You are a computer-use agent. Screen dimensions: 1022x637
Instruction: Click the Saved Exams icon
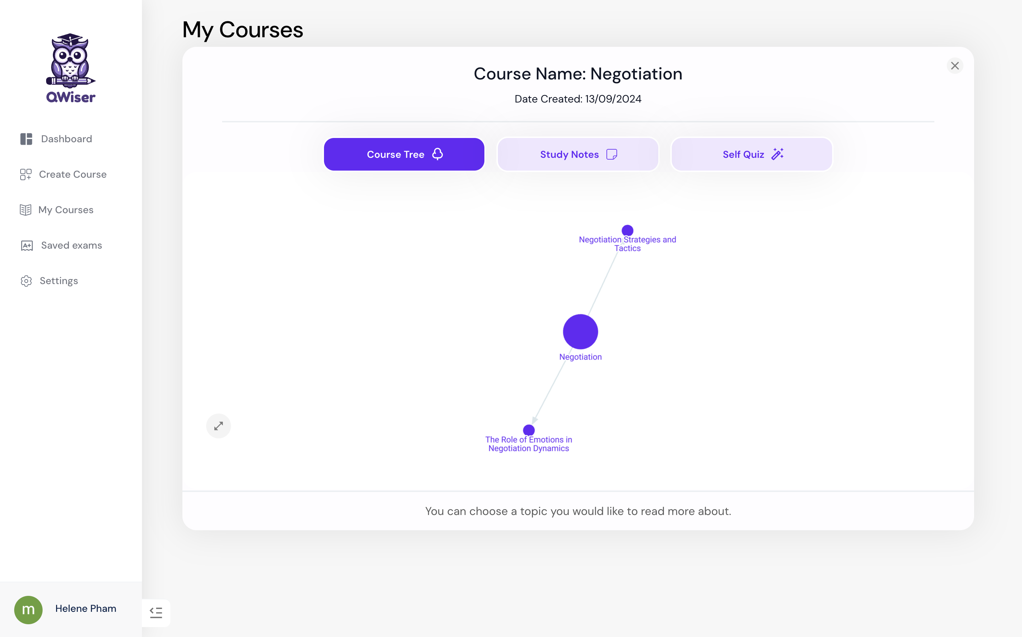[x=26, y=245]
